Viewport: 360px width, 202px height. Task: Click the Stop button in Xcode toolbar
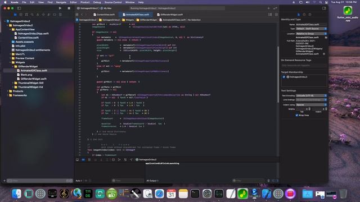69,8
